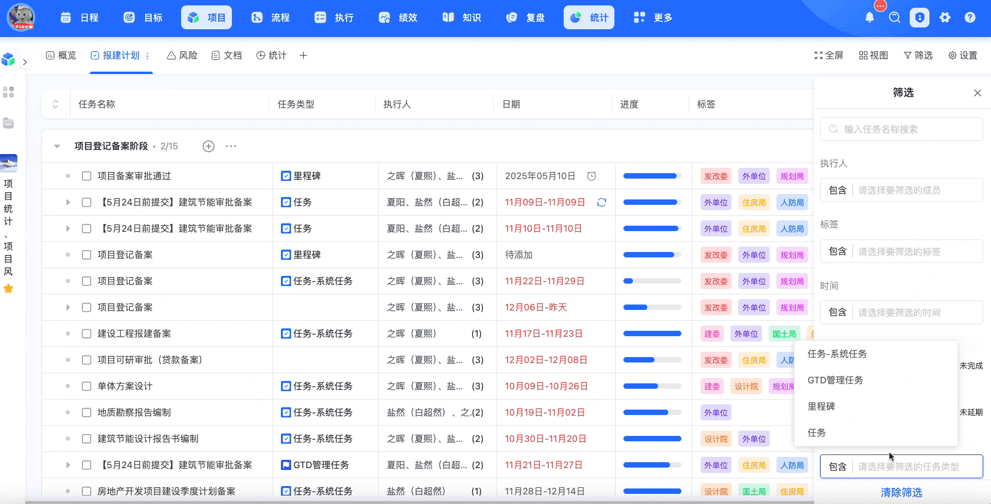Expand 建筑节能审批备案 row dated 11月10日-11月10日
This screenshot has height=504, width=991.
[x=68, y=229]
